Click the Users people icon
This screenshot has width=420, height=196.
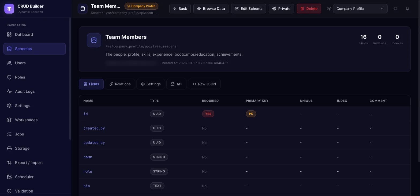click(9, 63)
